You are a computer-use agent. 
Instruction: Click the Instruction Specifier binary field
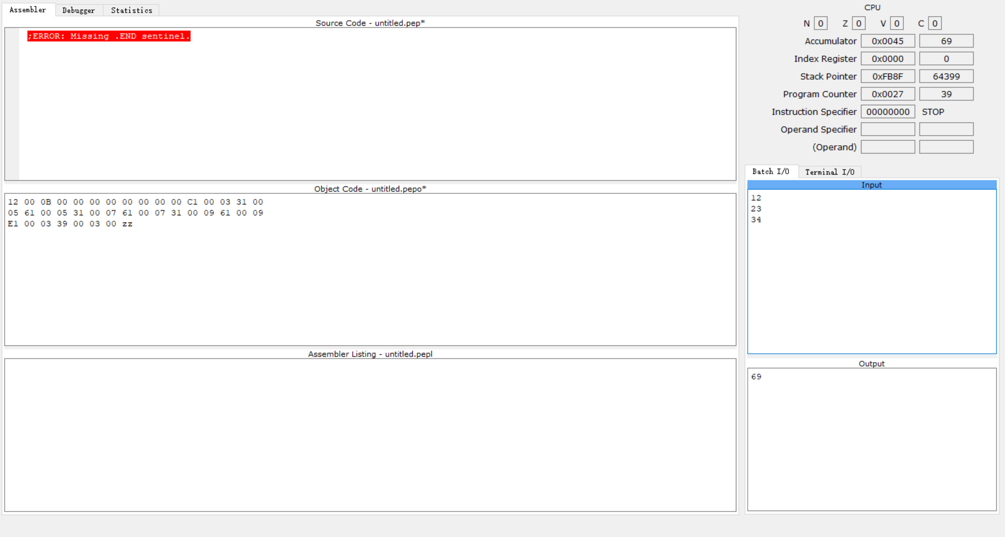(887, 111)
